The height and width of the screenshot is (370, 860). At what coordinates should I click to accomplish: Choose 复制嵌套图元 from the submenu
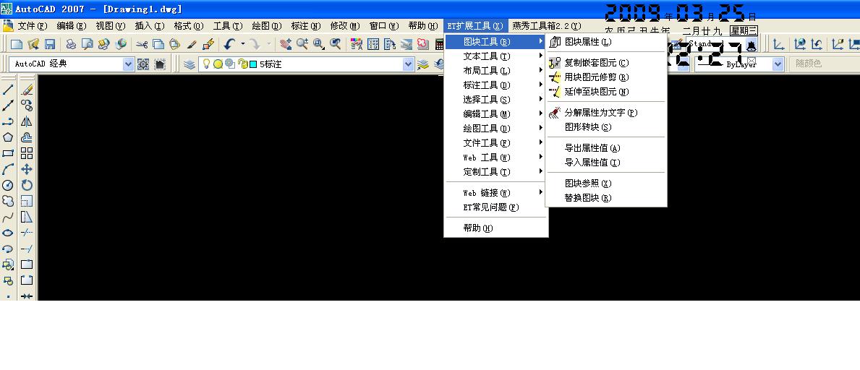[x=606, y=63]
